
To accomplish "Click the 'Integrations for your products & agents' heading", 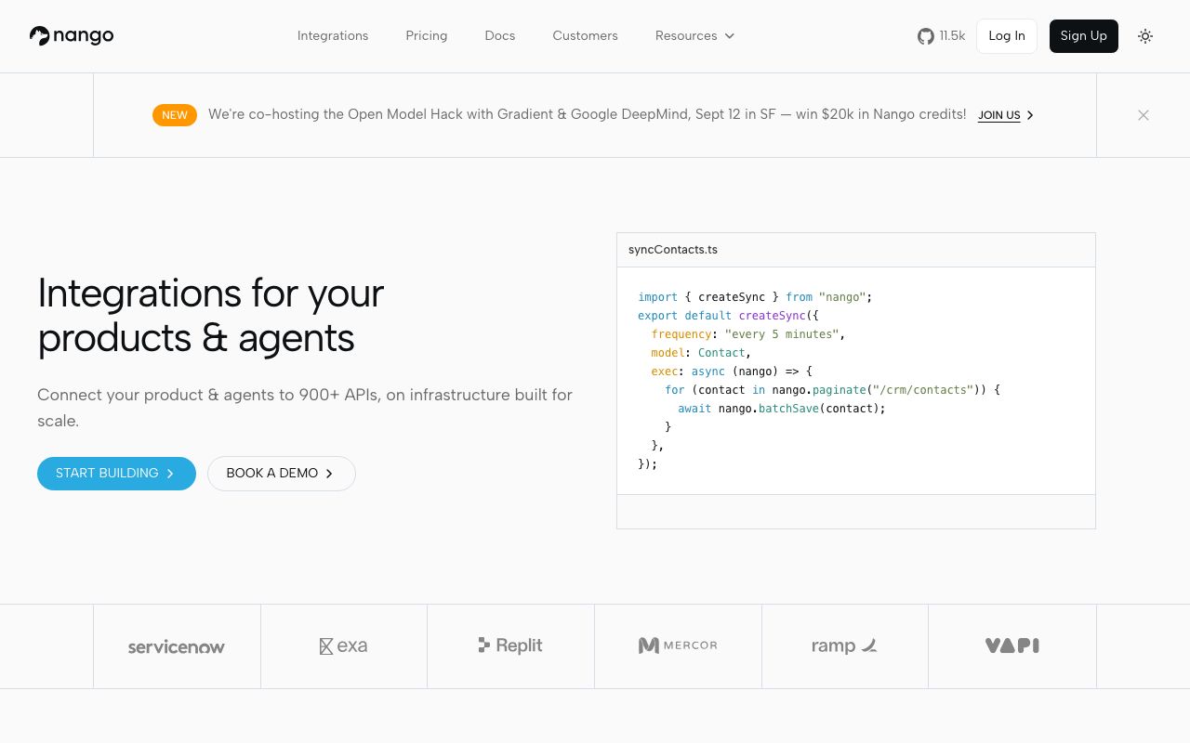I will [x=211, y=316].
